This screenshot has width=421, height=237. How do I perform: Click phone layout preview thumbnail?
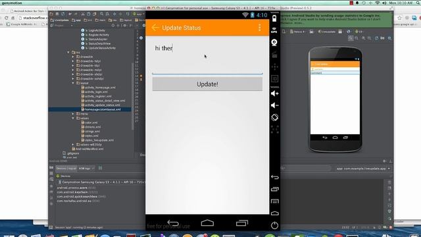[335, 99]
